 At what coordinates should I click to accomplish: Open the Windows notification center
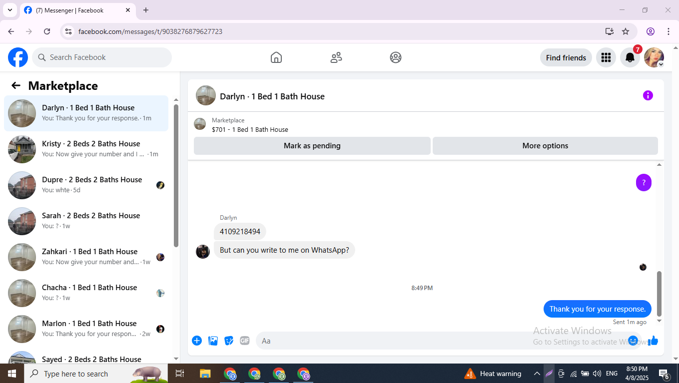coord(664,374)
